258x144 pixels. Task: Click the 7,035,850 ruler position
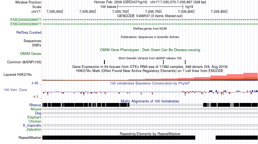[219, 11]
